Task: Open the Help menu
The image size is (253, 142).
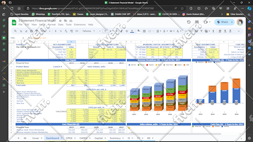Action: coord(90,24)
